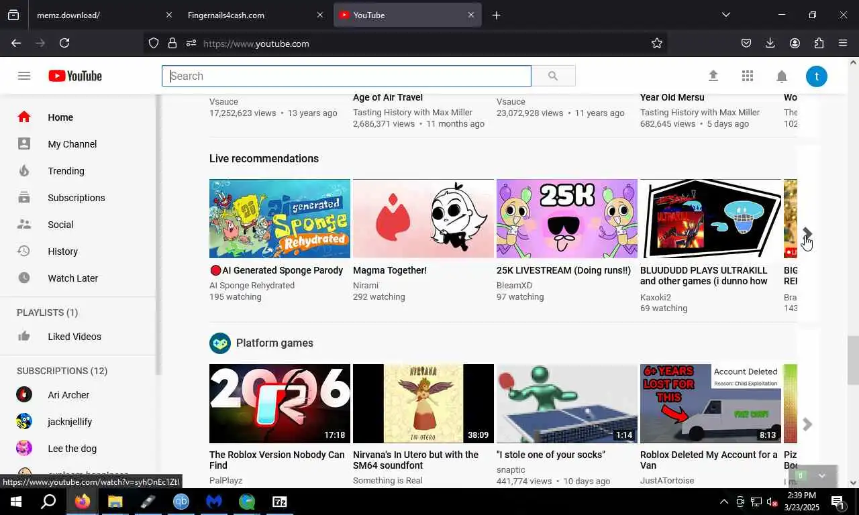The height and width of the screenshot is (515, 859).
Task: Open the notifications bell
Action: point(782,76)
